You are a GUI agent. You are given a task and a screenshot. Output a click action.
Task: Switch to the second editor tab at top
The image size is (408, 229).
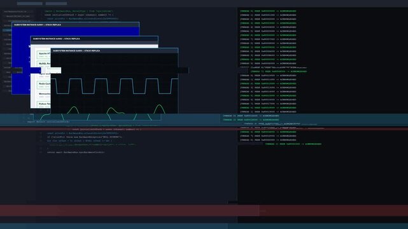click(56, 3)
